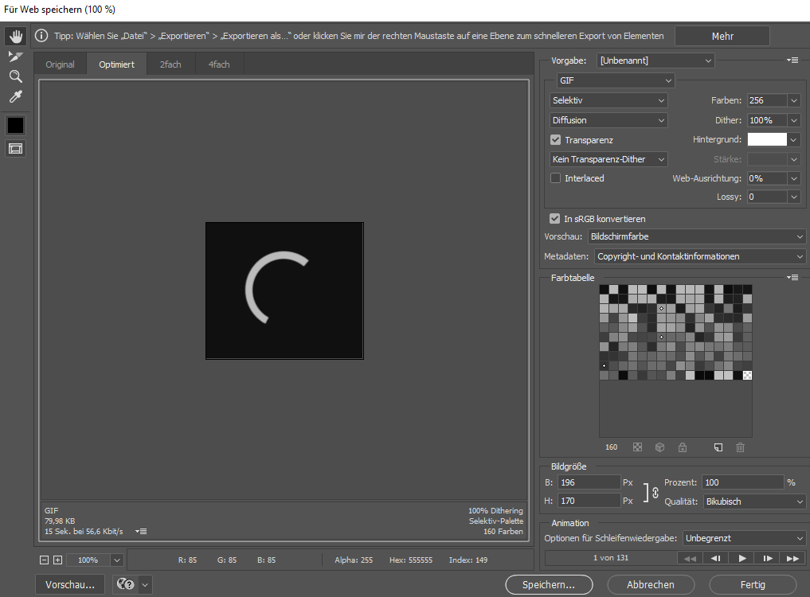Select the Eyedropper tool
This screenshot has width=810, height=597.
[x=15, y=96]
